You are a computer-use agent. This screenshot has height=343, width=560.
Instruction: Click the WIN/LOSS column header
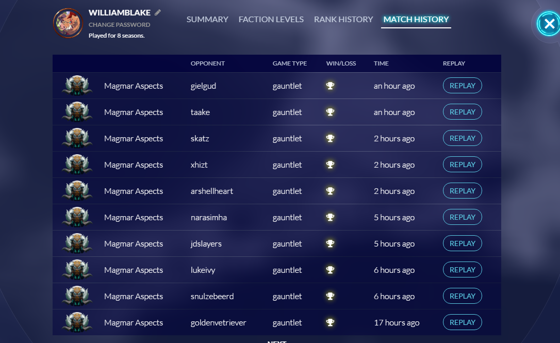(341, 63)
